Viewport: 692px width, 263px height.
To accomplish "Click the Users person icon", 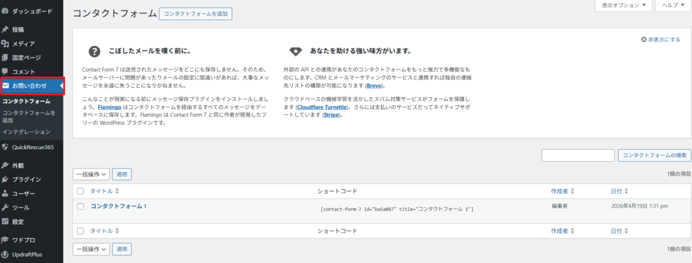I will pos(5,193).
